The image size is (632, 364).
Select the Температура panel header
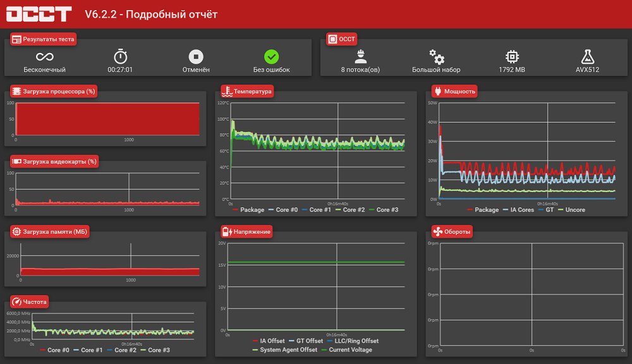(248, 92)
